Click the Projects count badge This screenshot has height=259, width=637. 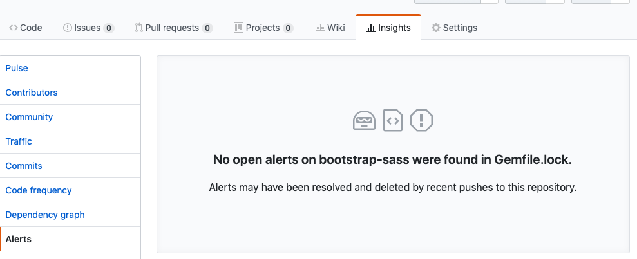tap(288, 28)
